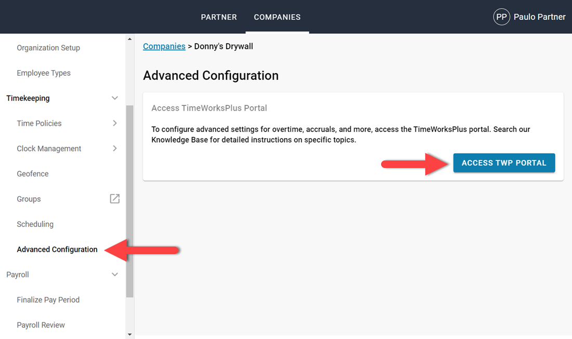The image size is (572, 339).
Task: Click the PP profile avatar
Action: click(x=501, y=17)
